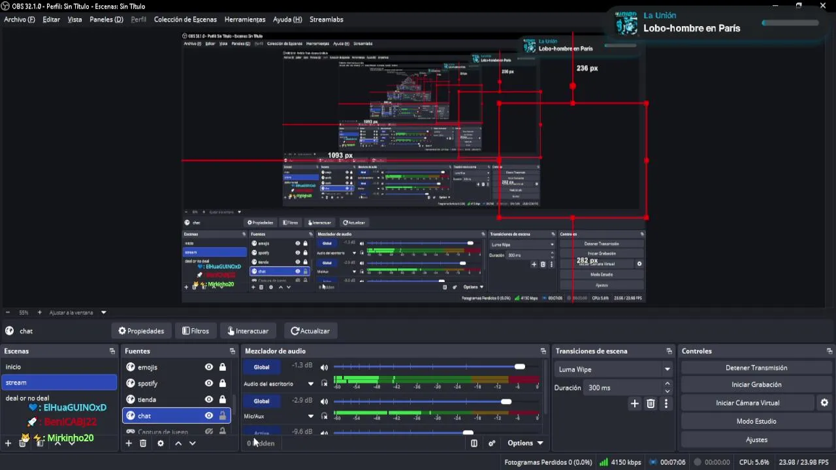Unlock the tienda source
The width and height of the screenshot is (836, 470).
point(223,399)
